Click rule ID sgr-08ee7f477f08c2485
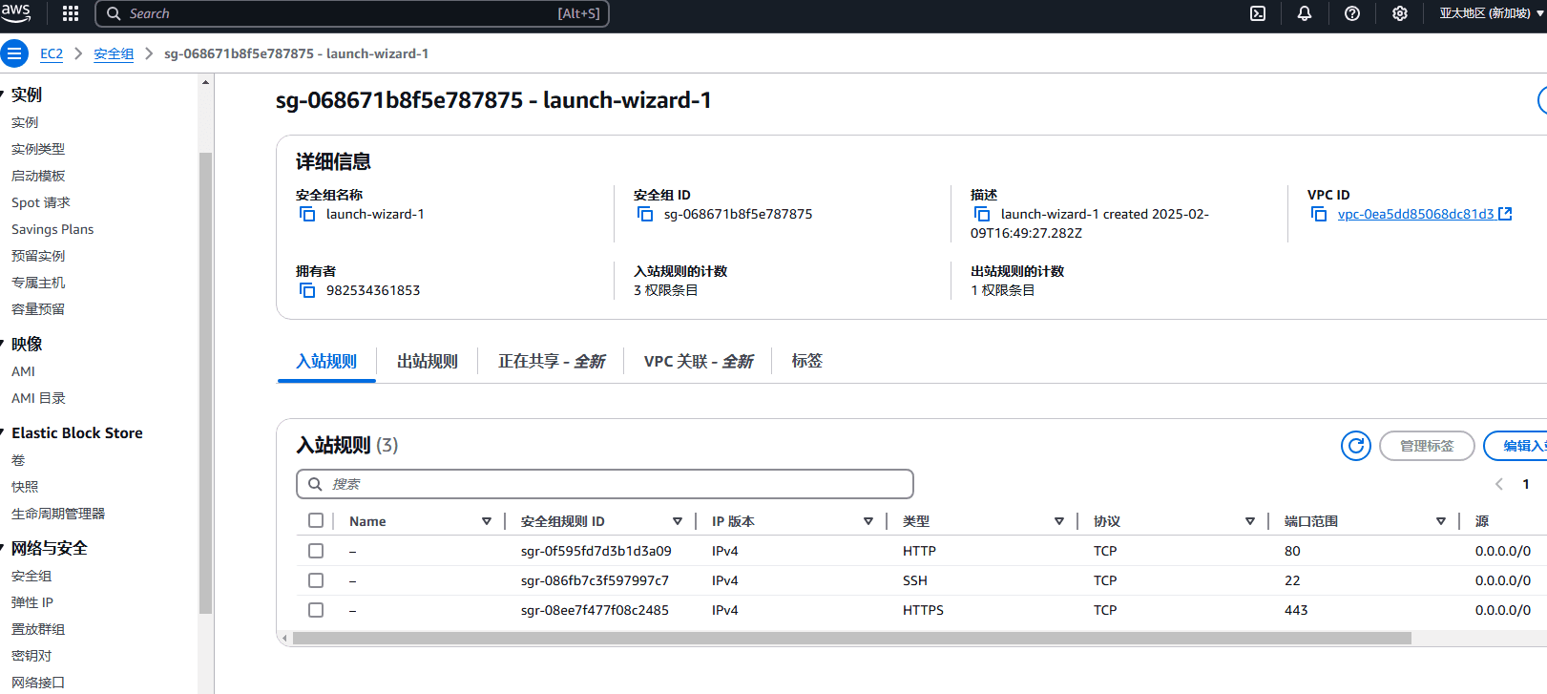Screen dimensions: 1547x694 595,610
